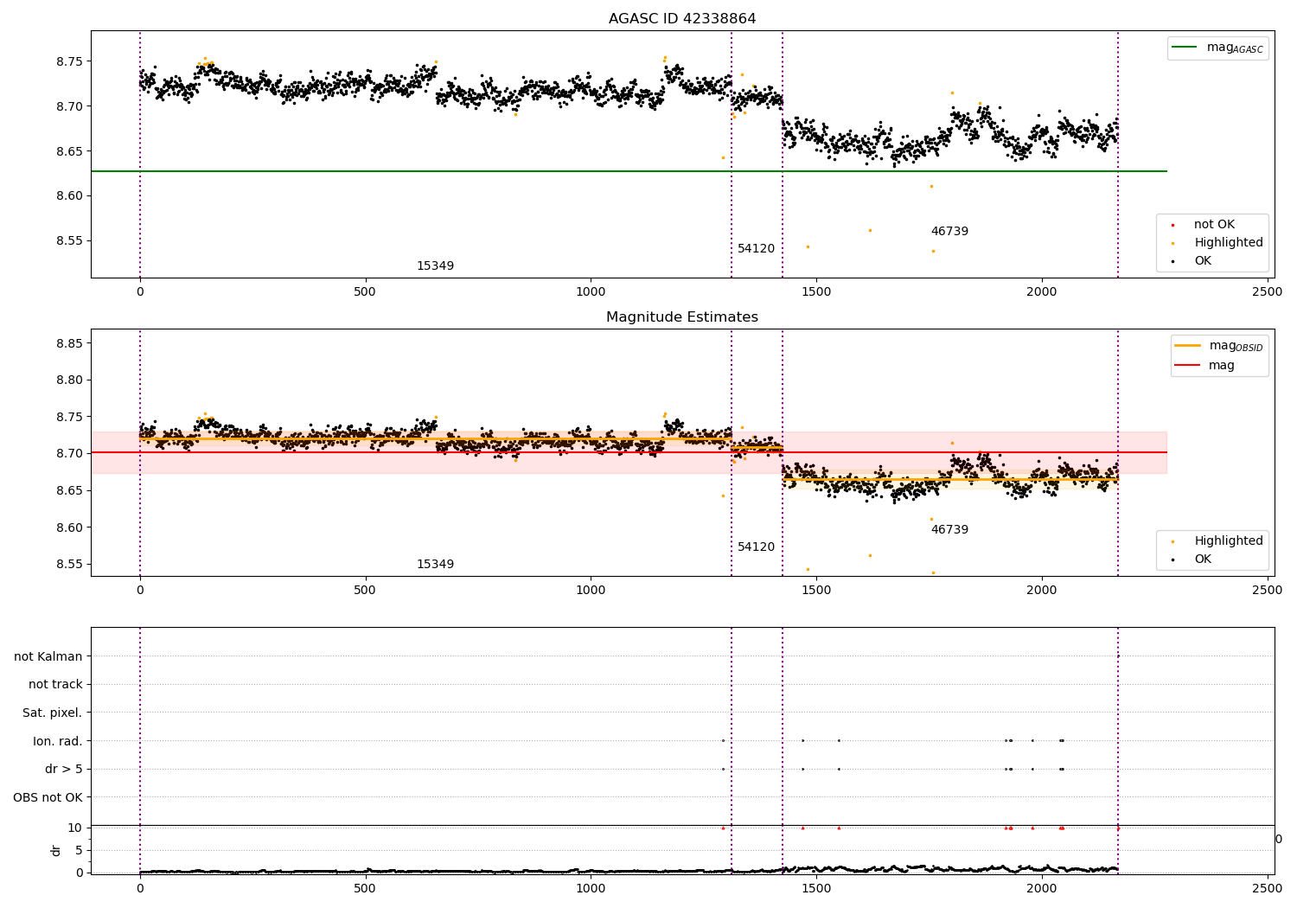1297x908 pixels.
Task: Click x-axis tick 500 under Magnitude Estimates plot
Action: point(365,591)
